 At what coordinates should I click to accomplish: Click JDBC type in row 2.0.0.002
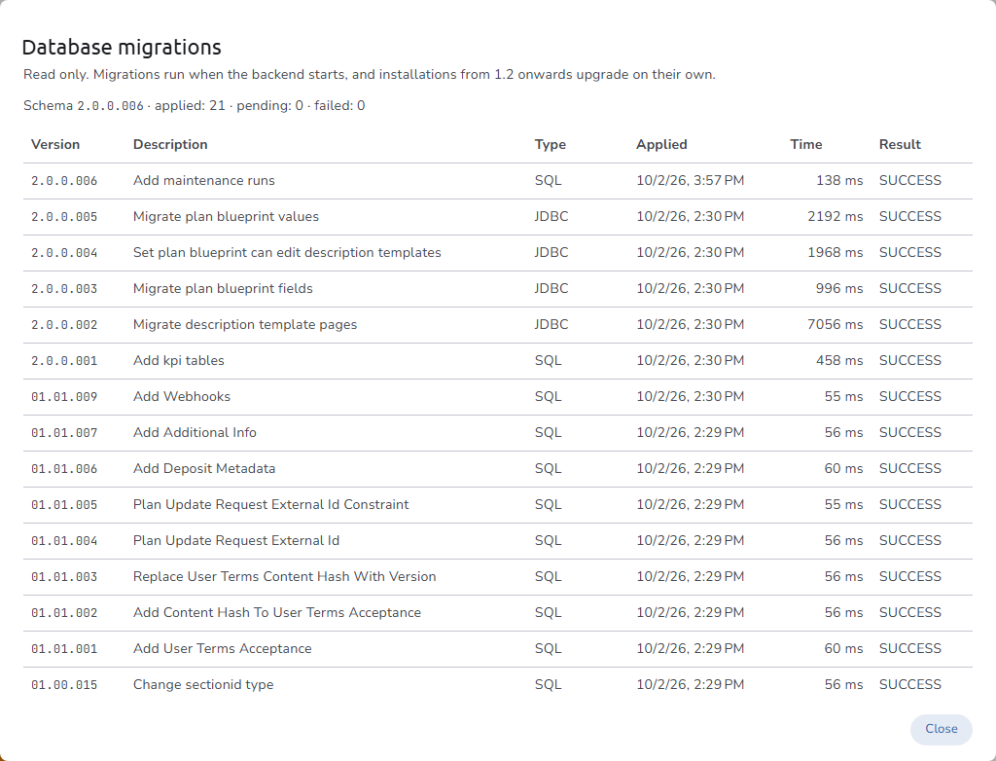coord(551,325)
